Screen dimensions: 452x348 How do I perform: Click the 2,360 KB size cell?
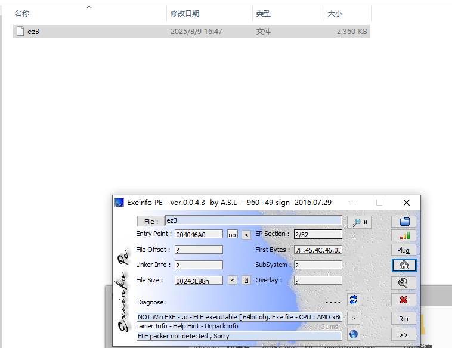[352, 32]
